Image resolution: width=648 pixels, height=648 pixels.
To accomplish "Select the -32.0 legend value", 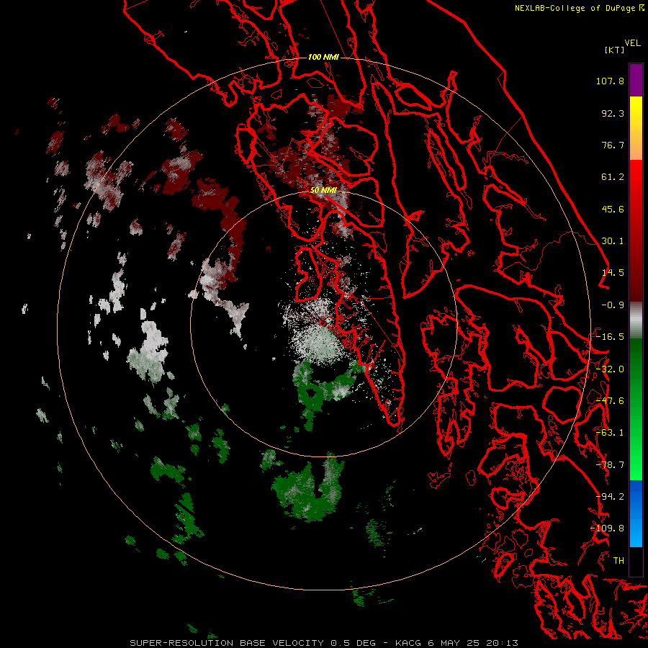I will pyautogui.click(x=610, y=369).
